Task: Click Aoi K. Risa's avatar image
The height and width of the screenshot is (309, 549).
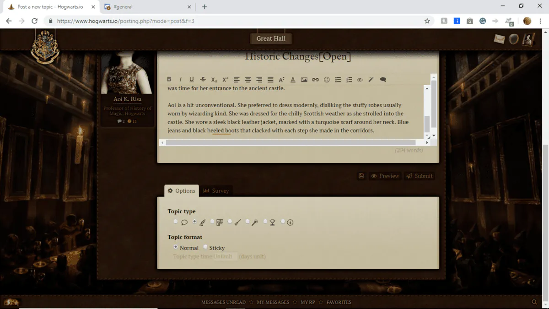Action: pyautogui.click(x=127, y=73)
